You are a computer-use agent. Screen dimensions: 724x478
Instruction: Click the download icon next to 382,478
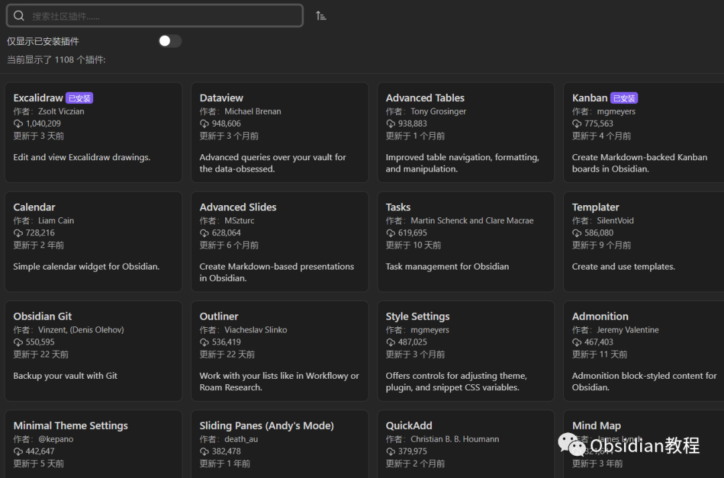pyautogui.click(x=204, y=452)
